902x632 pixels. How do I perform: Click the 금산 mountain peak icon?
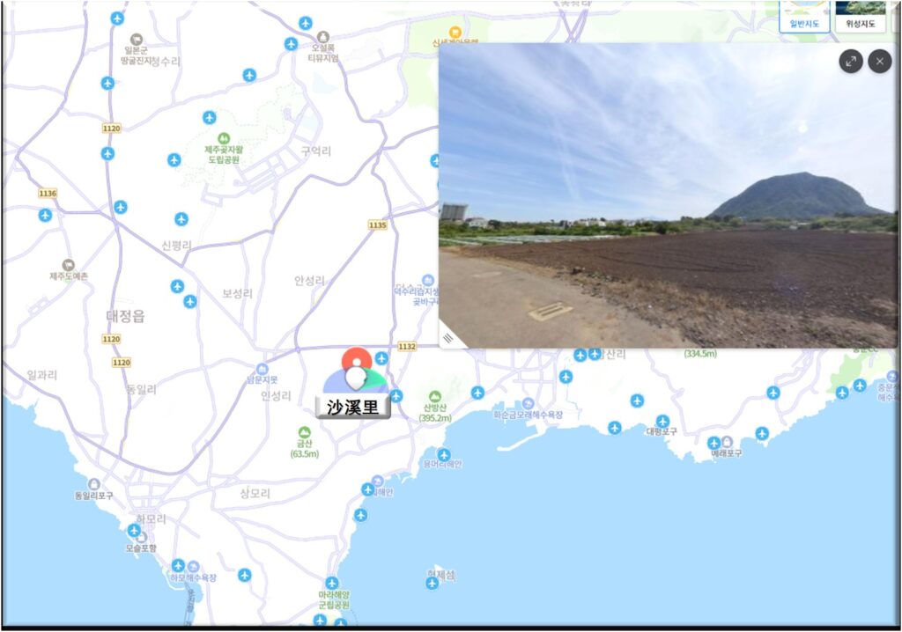[x=304, y=433]
